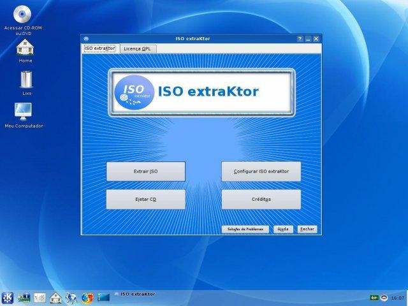Switch to the Licença GPL tab

pyautogui.click(x=138, y=48)
